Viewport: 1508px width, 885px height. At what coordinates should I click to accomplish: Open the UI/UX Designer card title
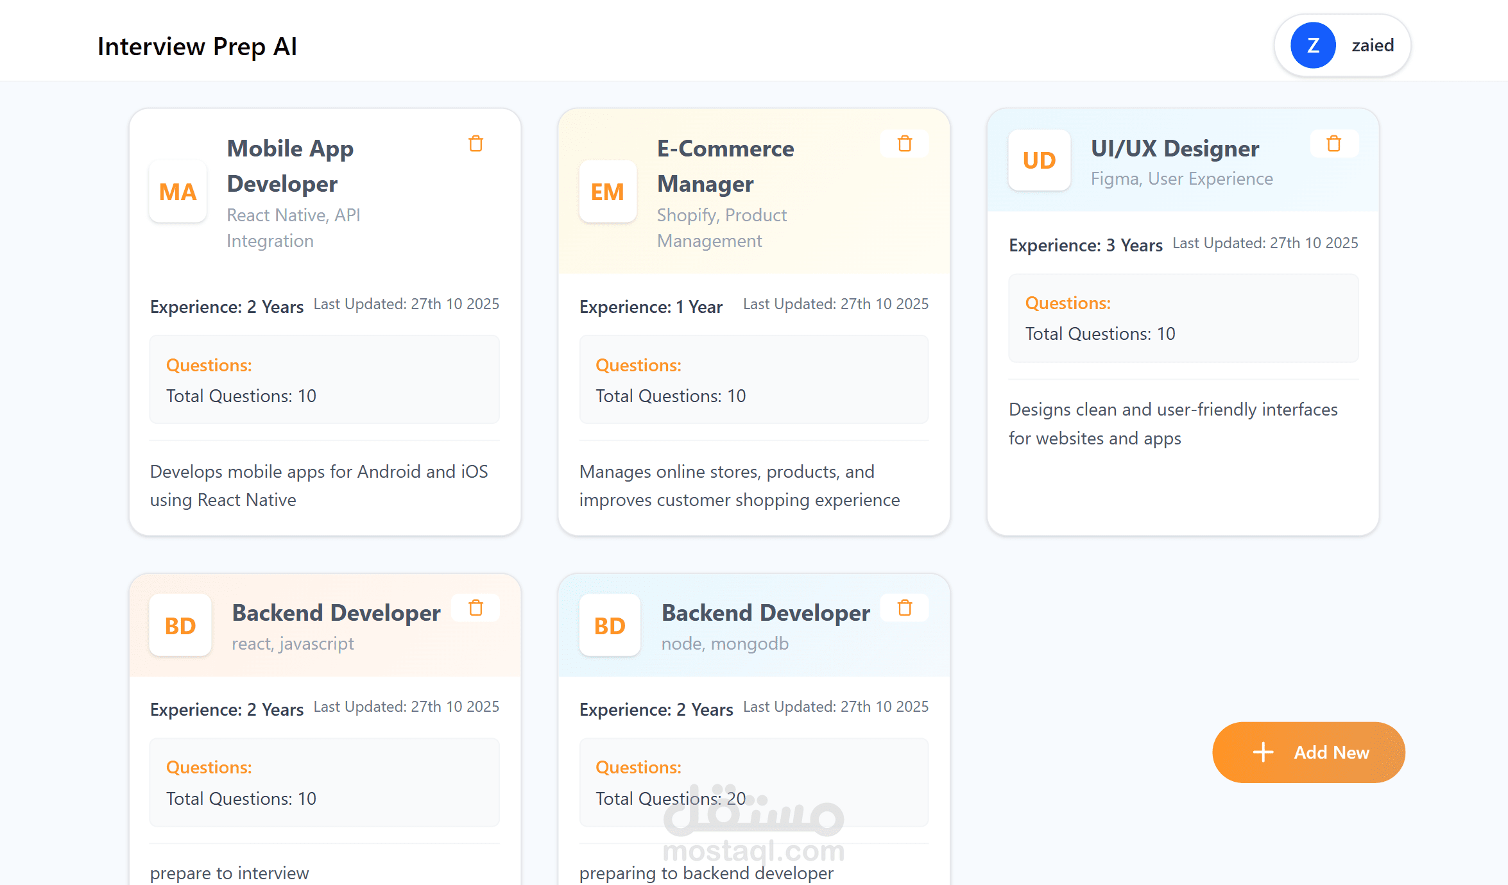pyautogui.click(x=1174, y=149)
